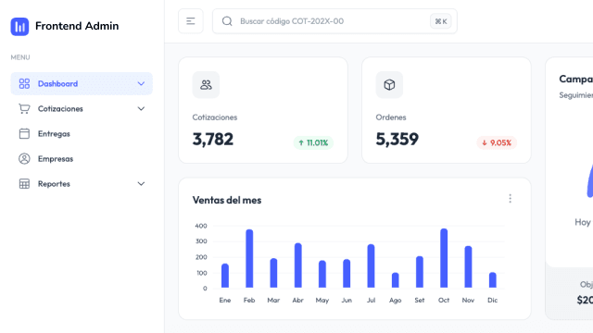Click the Reportes table icon
593x333 pixels.
[24, 184]
